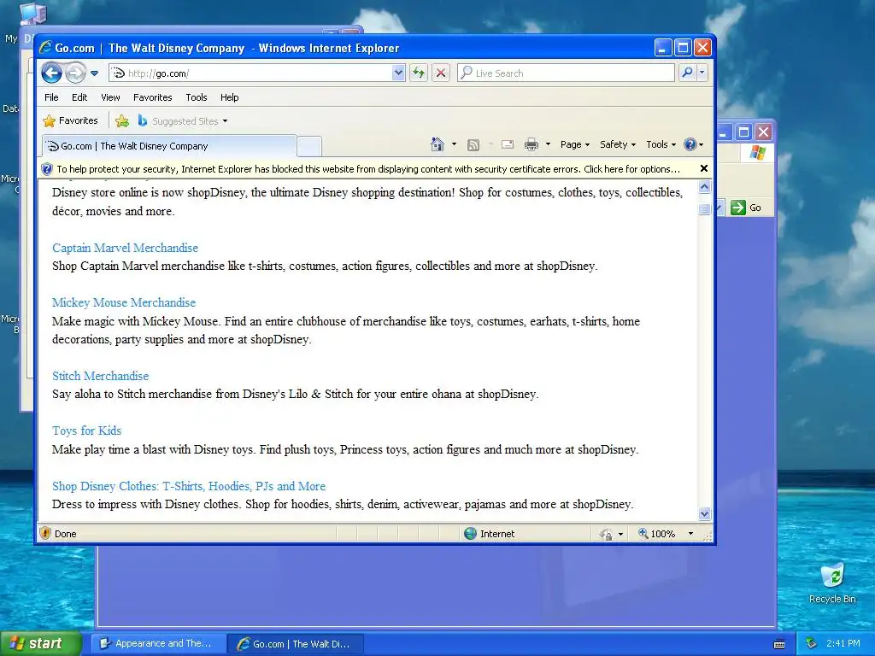Click the RSS feeds icon
This screenshot has height=656, width=875.
(473, 145)
